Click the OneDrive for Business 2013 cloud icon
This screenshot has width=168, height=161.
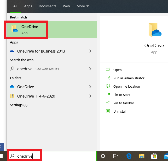click(x=12, y=51)
